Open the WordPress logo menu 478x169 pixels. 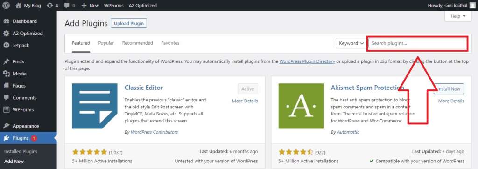pos(6,6)
